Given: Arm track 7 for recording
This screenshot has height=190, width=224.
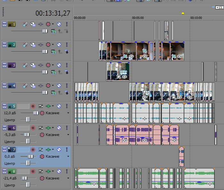Looking at the screenshot, I should (x=33, y=150).
